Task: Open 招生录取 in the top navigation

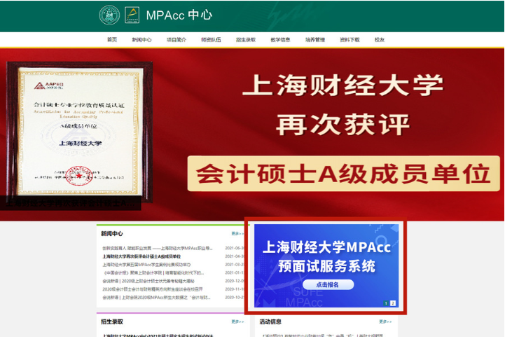Action: 246,40
